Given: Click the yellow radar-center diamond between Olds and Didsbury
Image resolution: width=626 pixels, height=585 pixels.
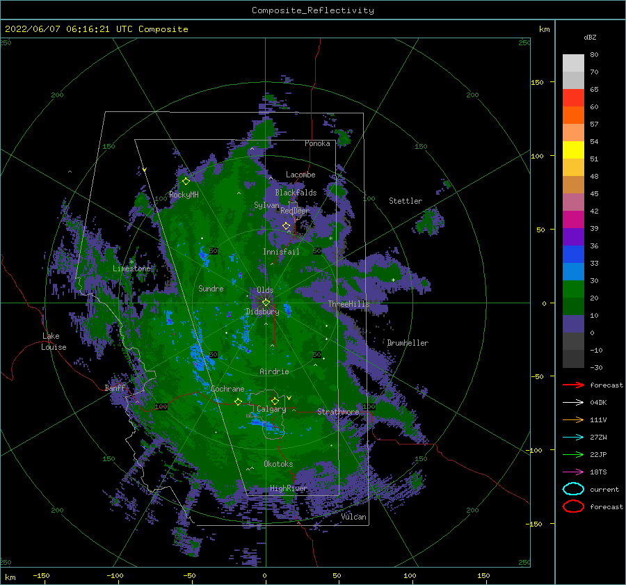Looking at the screenshot, I should click(x=266, y=303).
